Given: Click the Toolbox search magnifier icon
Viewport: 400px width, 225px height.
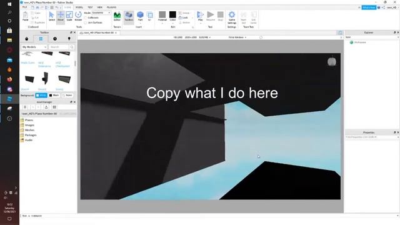Looking at the screenshot, I should [x=72, y=47].
